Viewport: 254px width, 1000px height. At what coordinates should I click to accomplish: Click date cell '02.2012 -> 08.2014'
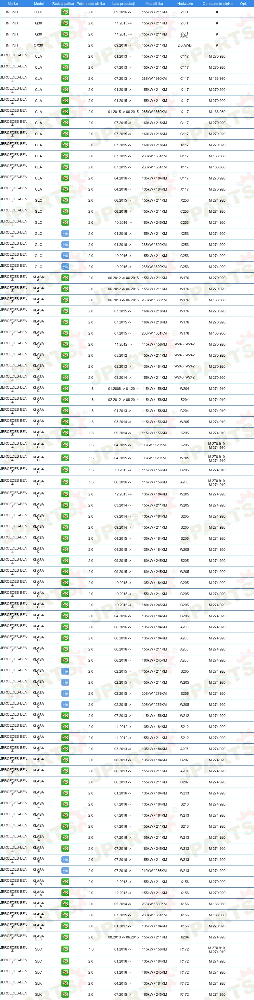click(x=123, y=399)
